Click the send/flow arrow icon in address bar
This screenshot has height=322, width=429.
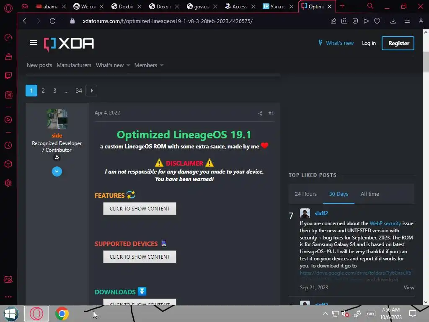pyautogui.click(x=366, y=21)
